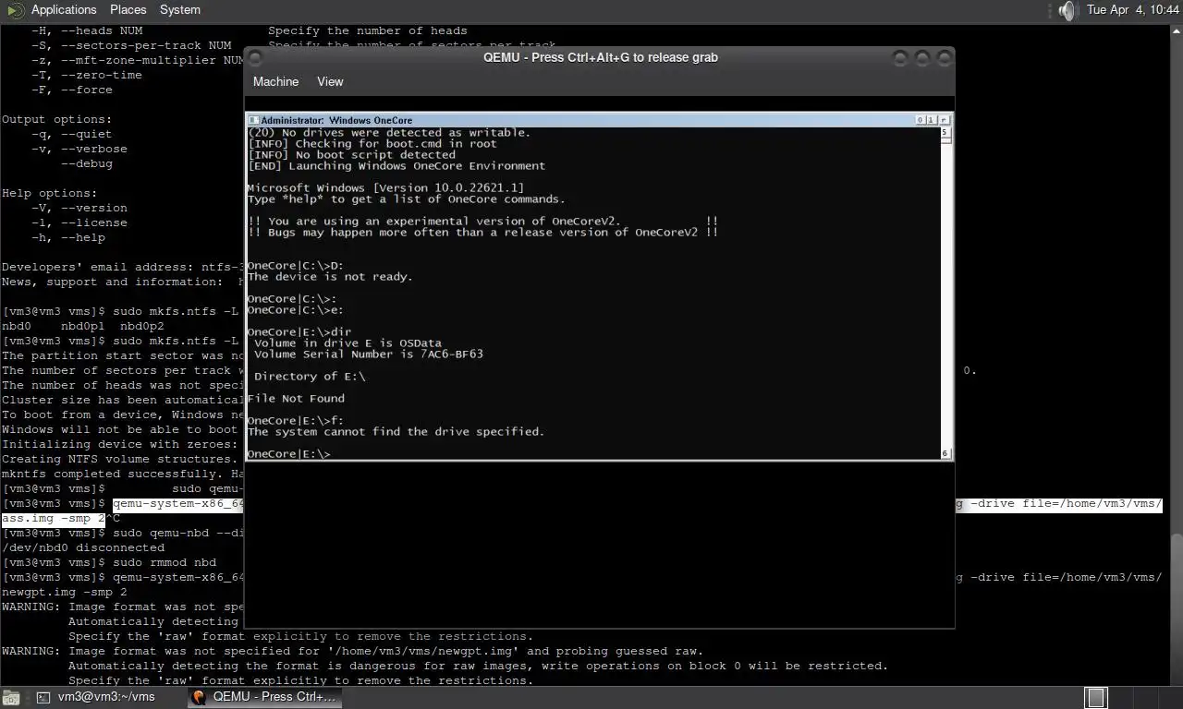Open the volume control speaker icon
The image size is (1183, 709).
pos(1068,10)
